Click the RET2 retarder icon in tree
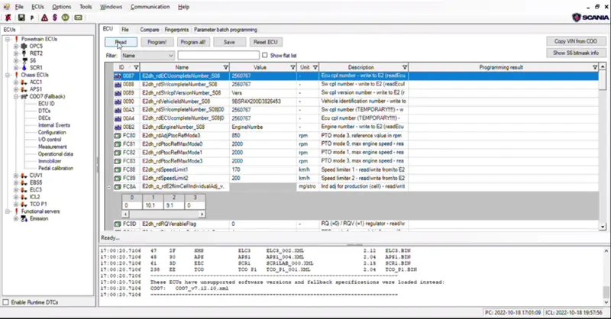 24,53
